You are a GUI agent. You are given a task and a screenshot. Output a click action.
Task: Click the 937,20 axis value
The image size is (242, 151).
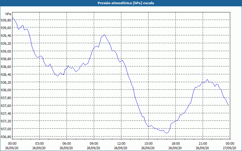point(6,121)
